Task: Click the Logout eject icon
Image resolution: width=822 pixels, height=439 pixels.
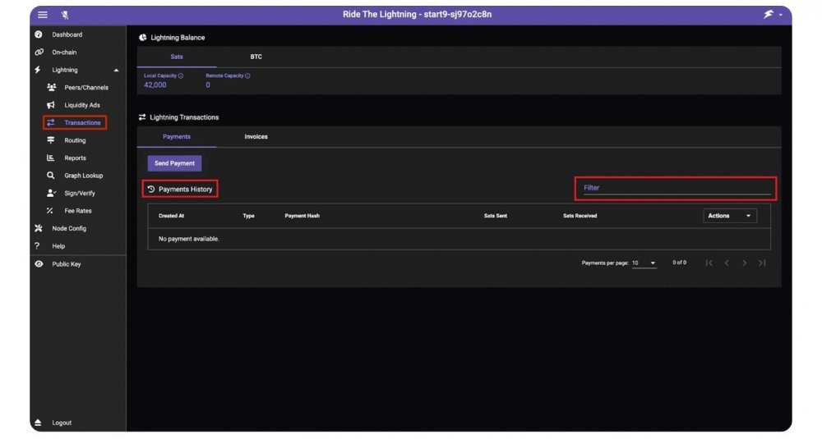Action: [x=38, y=423]
